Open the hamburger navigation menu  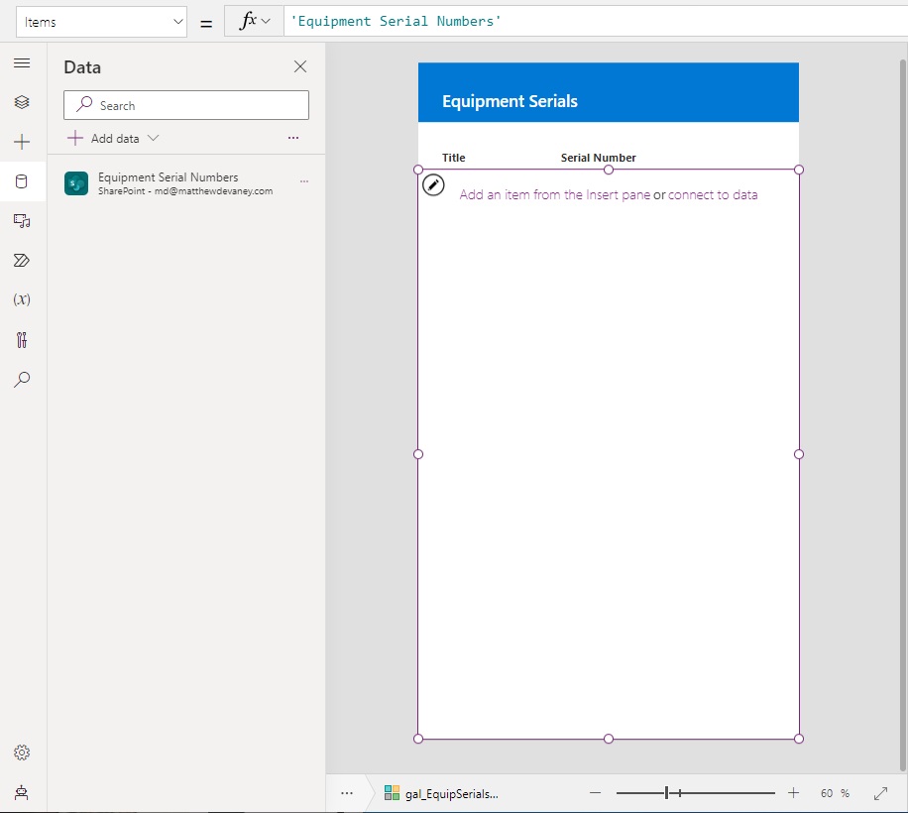[x=23, y=62]
